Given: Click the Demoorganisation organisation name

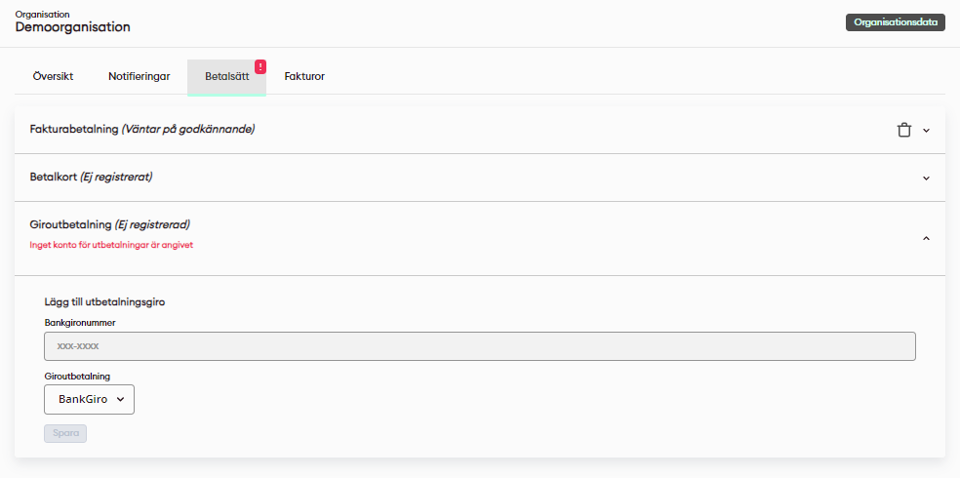Looking at the screenshot, I should coord(72,27).
